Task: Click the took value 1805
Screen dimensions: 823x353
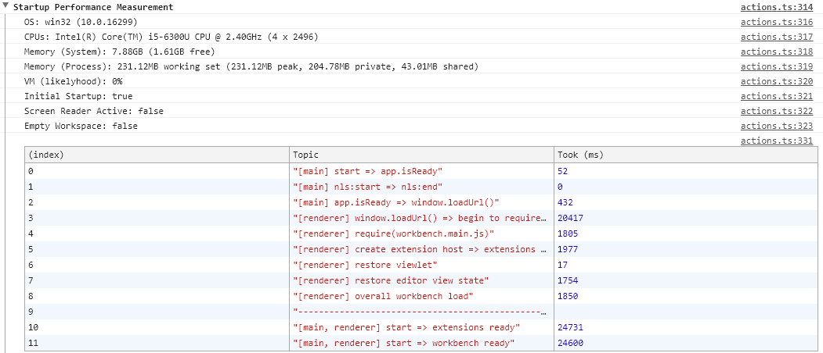Action: coord(568,234)
